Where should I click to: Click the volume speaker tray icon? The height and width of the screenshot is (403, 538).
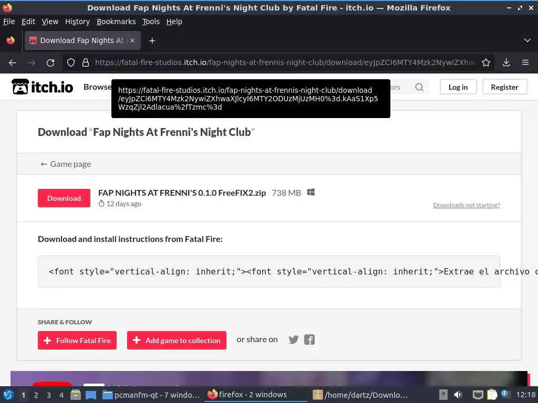[x=458, y=395]
